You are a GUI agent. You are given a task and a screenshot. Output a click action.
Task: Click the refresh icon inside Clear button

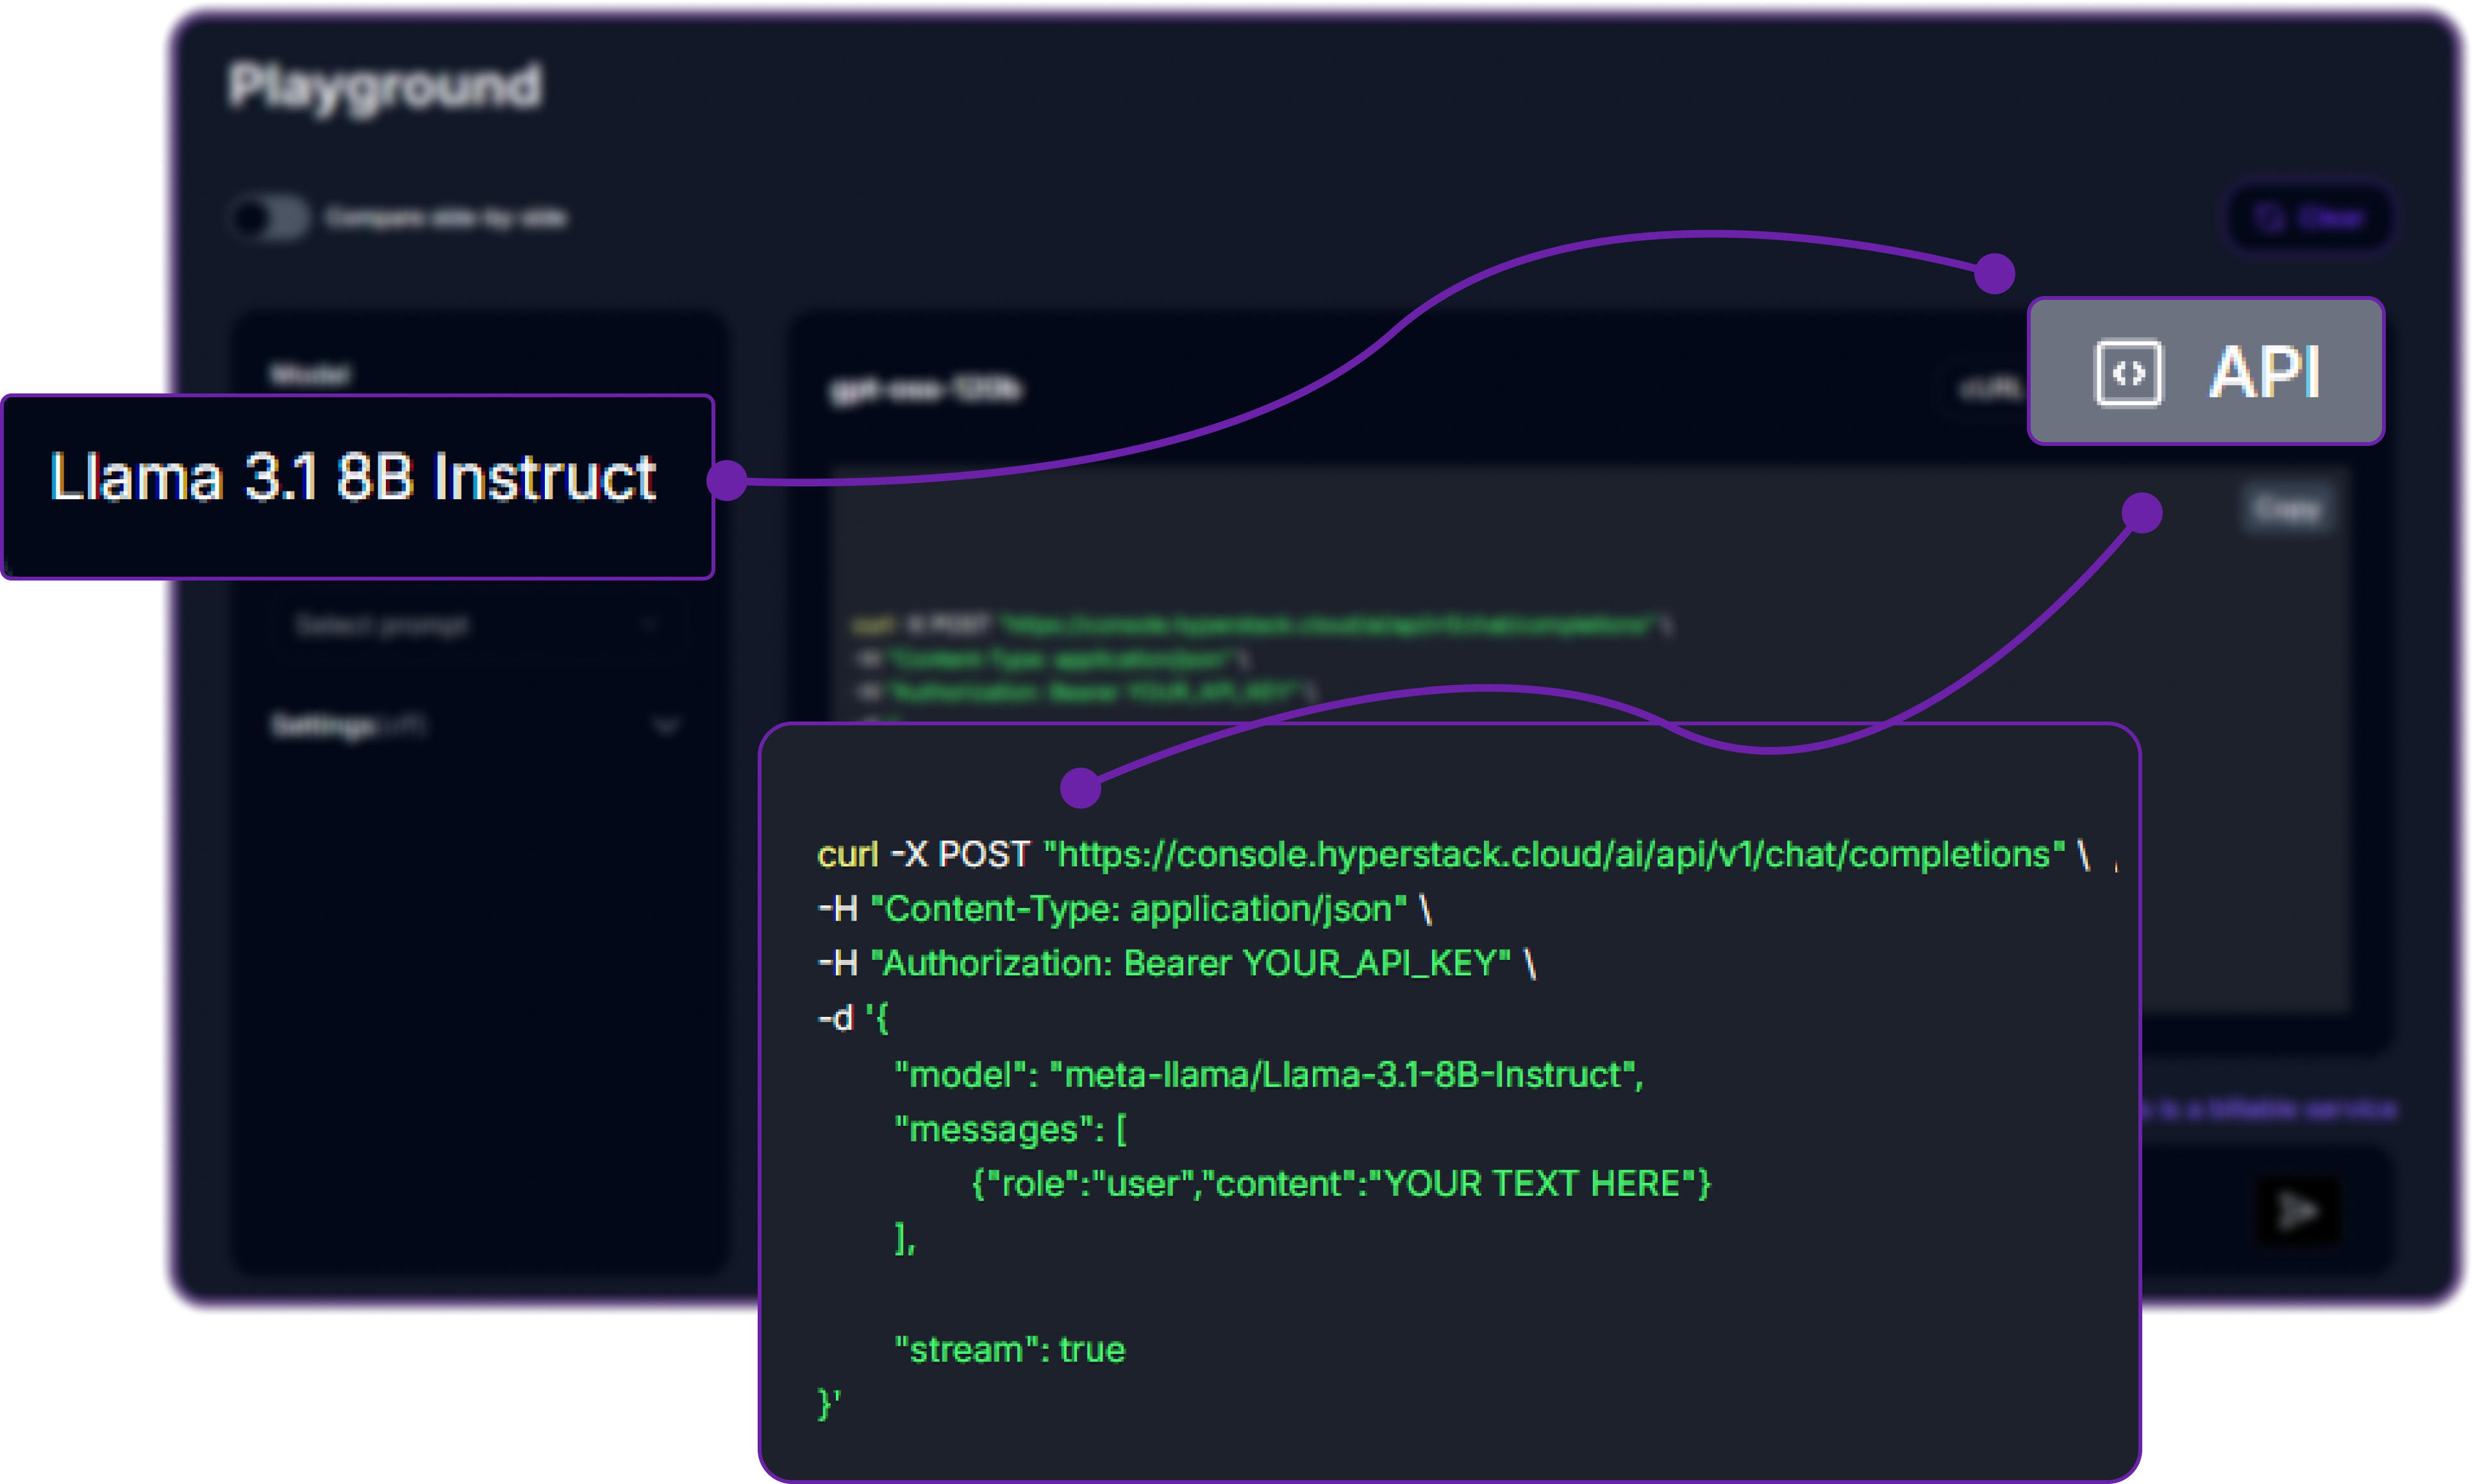click(x=2269, y=217)
